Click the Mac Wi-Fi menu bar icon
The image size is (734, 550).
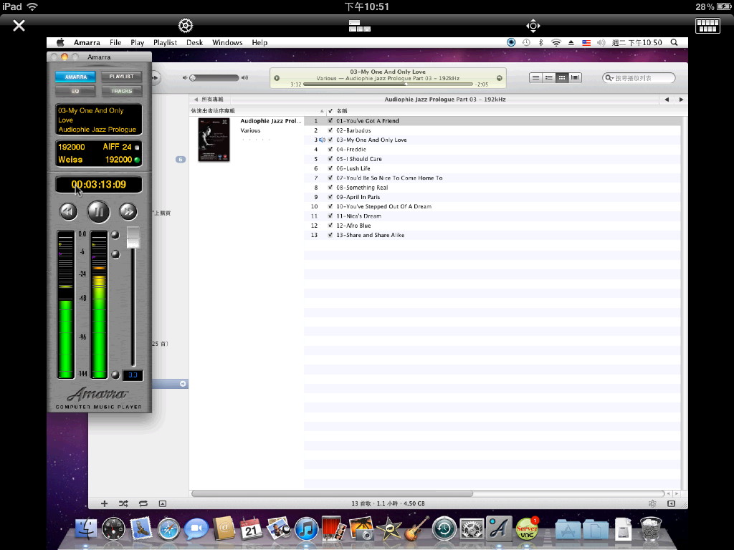(x=556, y=42)
